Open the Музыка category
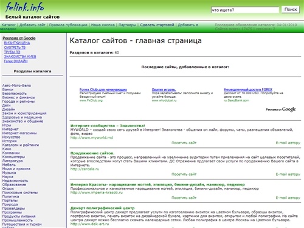This screenshot has width=304, height=228. 9,173
